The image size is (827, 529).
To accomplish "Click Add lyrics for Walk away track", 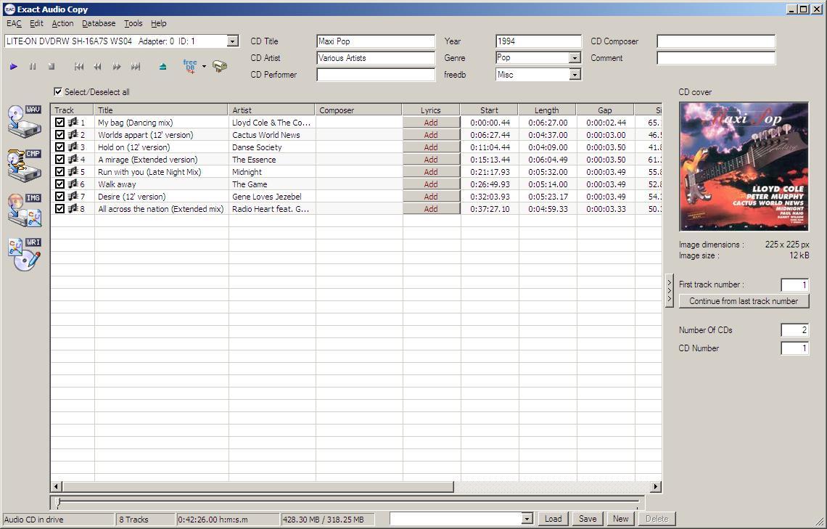I will [431, 184].
